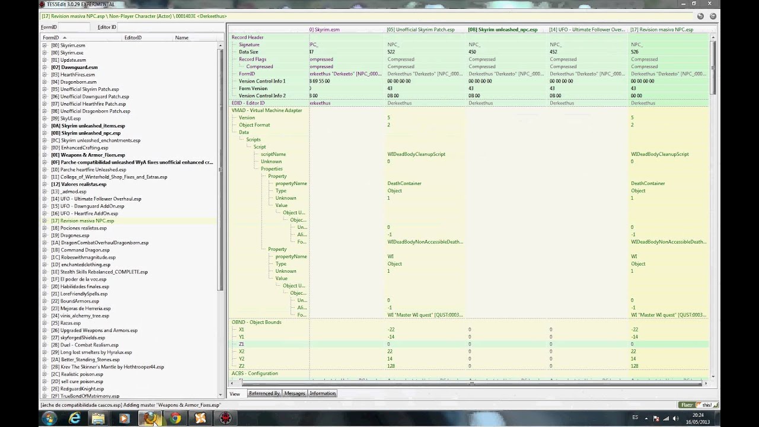759x427 pixels.
Task: Expand the [0B] Skyrim unleashed_npc.esp node
Action: click(44, 133)
